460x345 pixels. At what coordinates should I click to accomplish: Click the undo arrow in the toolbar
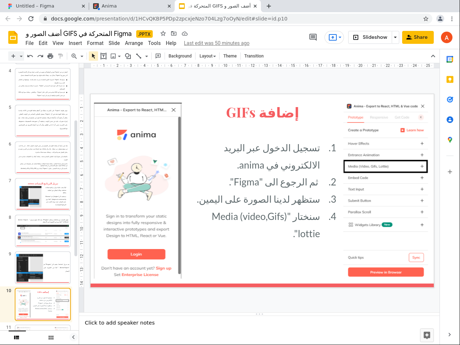pos(30,56)
